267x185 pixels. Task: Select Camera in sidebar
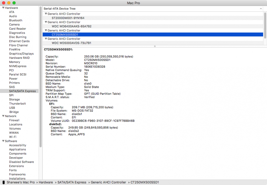tap(14, 25)
